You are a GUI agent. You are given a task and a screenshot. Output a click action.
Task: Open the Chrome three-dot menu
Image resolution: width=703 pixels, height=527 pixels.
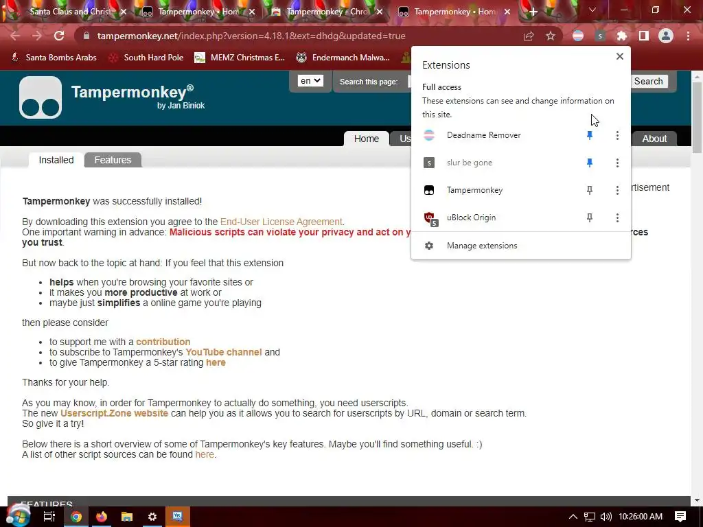[x=688, y=36]
